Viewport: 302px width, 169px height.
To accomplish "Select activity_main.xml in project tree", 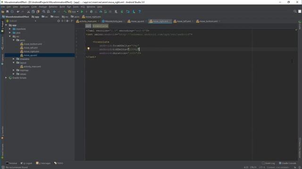I will (x=31, y=67).
